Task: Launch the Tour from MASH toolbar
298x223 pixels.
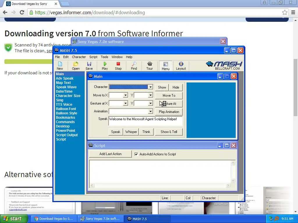Action: 150,66
